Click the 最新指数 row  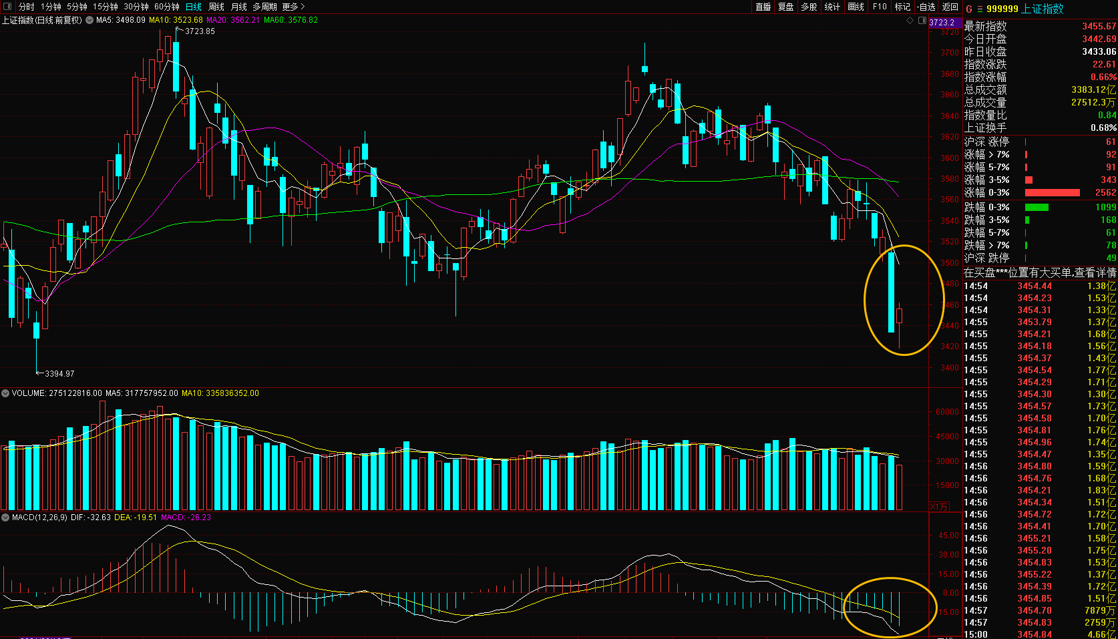(1040, 26)
